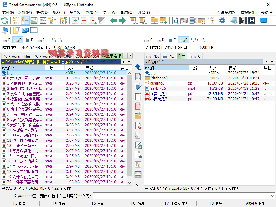Click the green plus select-all icon
Screen dimensions: 276x207
[75, 20]
